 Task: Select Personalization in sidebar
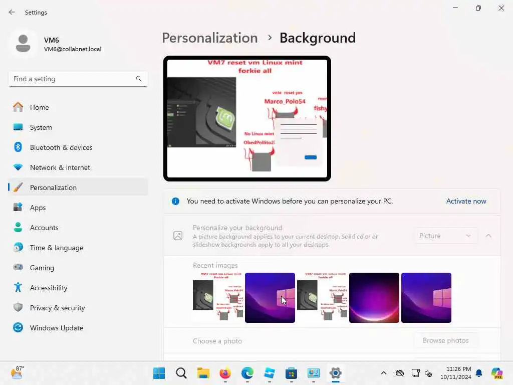point(78,187)
